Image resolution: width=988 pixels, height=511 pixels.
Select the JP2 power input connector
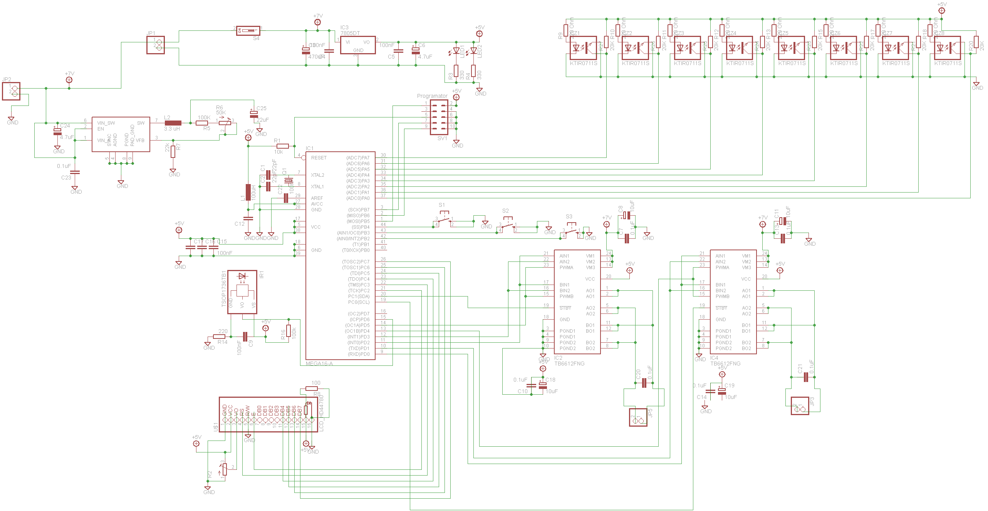point(11,91)
